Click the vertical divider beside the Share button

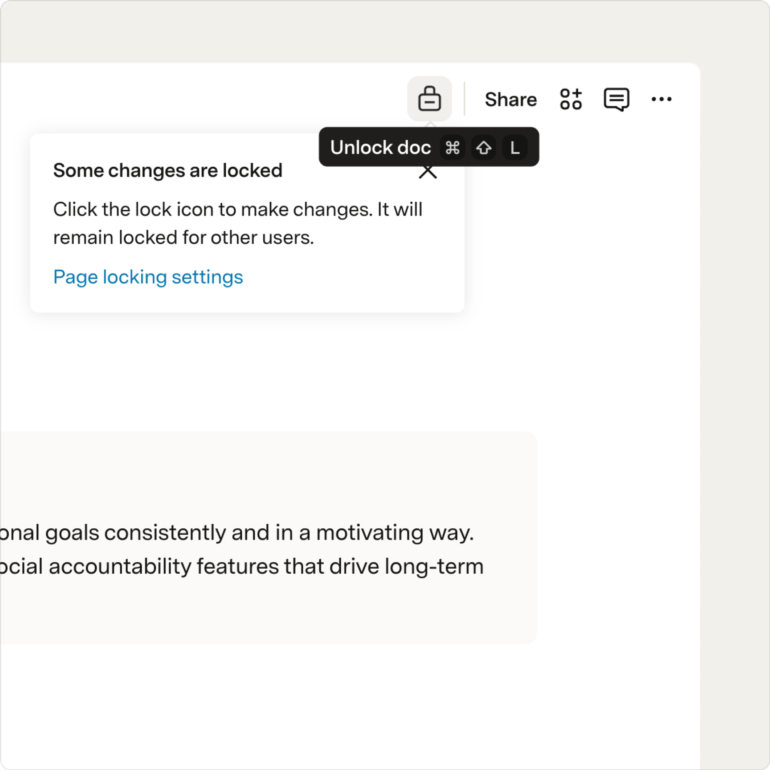click(464, 99)
